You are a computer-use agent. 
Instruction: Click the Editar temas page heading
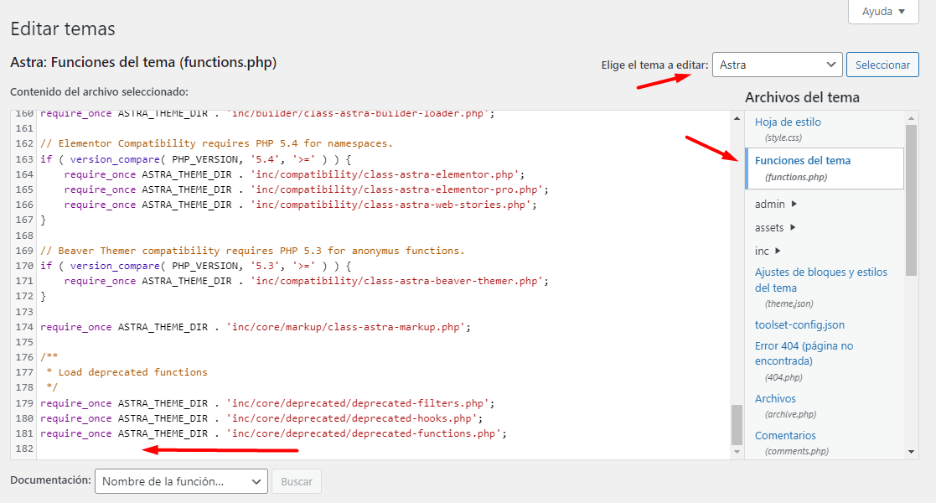tap(63, 29)
